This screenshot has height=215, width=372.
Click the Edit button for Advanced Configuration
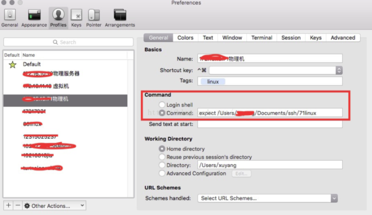[x=241, y=174]
